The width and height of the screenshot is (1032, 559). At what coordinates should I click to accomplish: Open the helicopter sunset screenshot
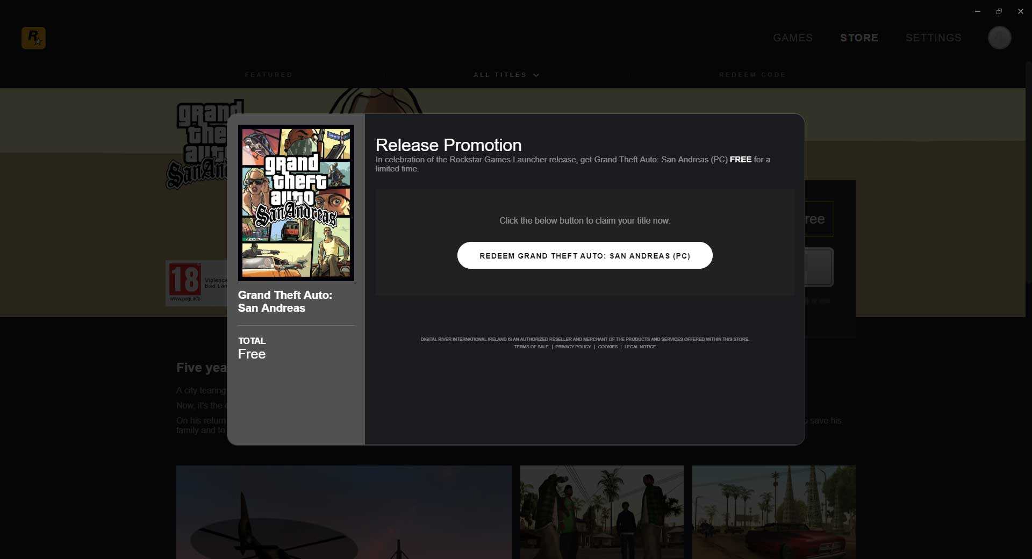click(x=344, y=512)
